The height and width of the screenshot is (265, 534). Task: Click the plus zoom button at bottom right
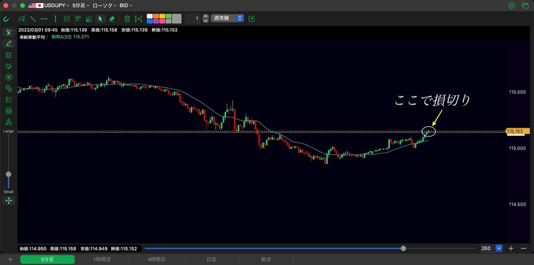511,249
